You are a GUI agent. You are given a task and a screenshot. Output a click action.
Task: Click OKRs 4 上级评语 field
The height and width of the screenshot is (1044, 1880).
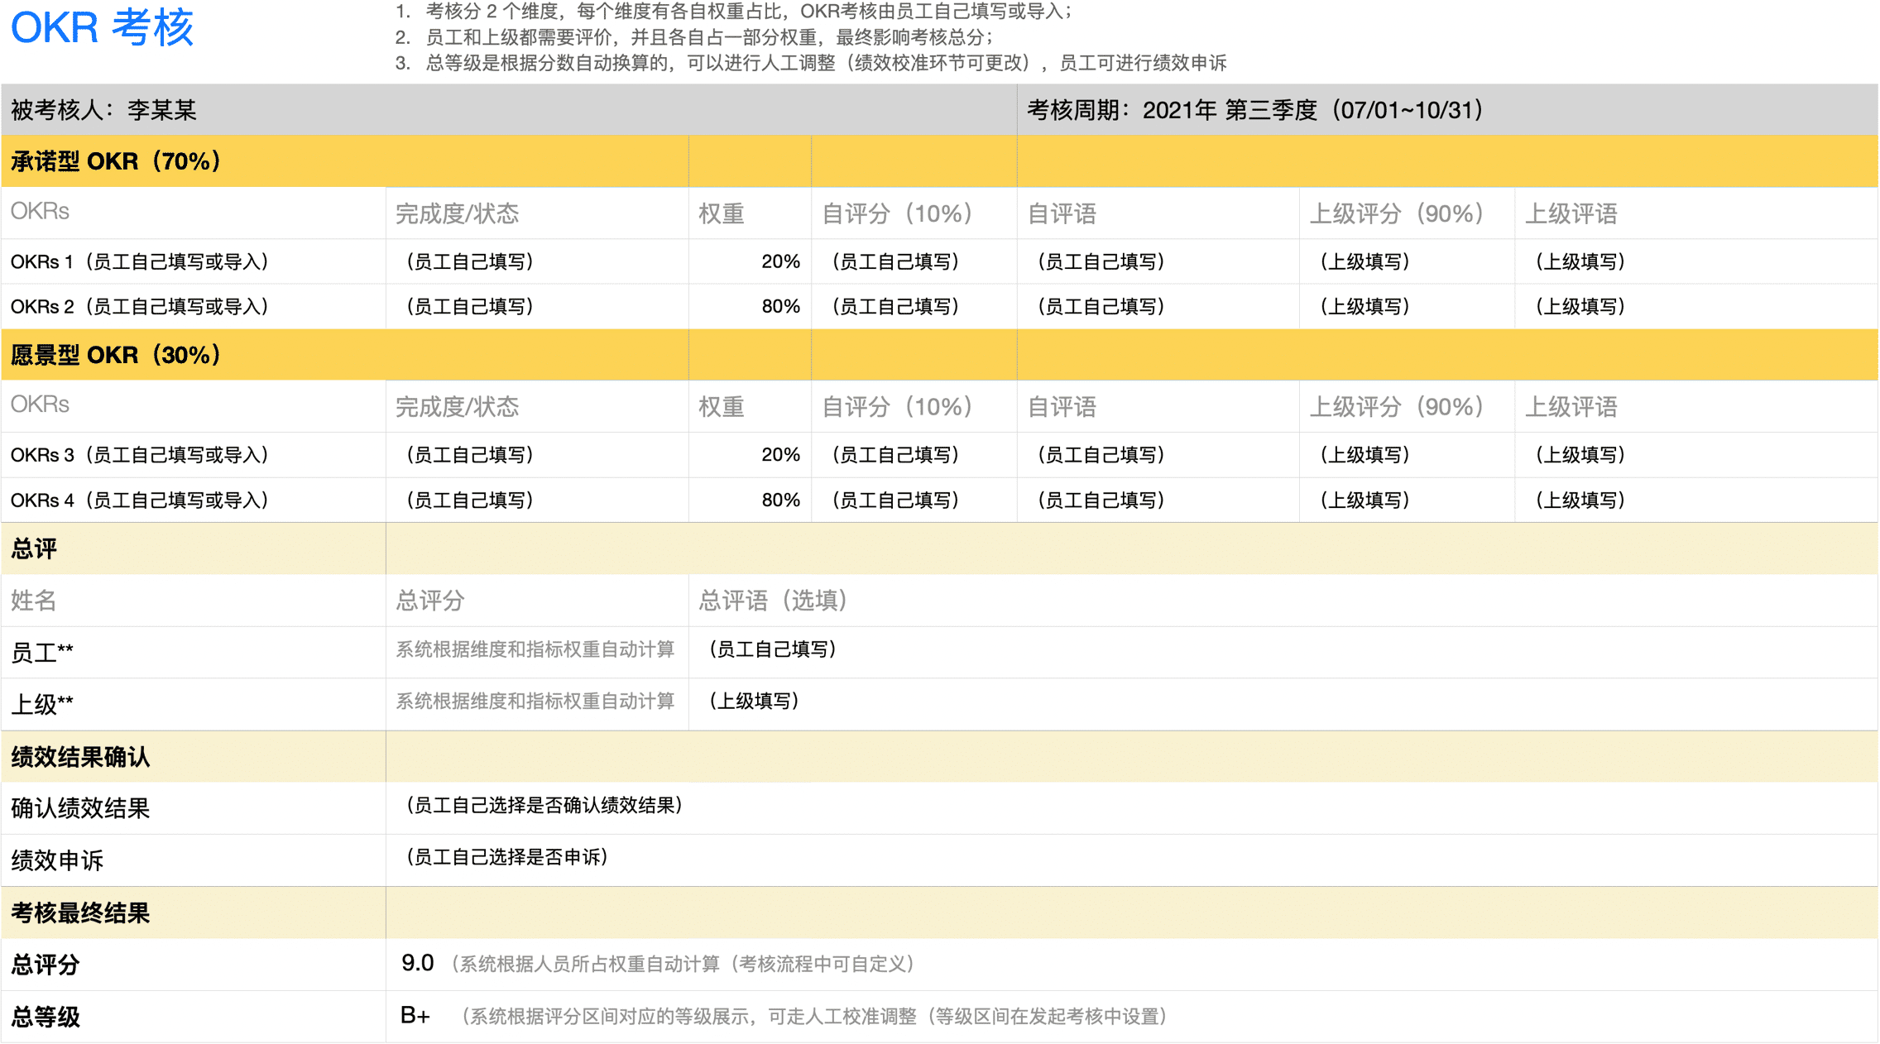point(1696,500)
